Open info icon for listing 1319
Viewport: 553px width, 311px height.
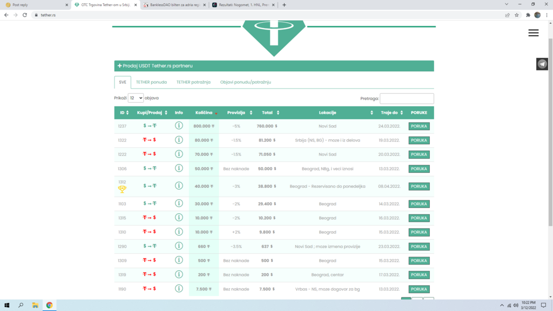click(179, 274)
